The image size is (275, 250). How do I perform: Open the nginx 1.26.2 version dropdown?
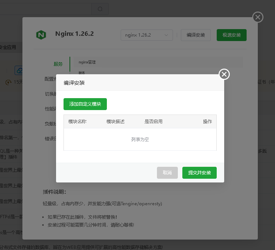pos(146,35)
